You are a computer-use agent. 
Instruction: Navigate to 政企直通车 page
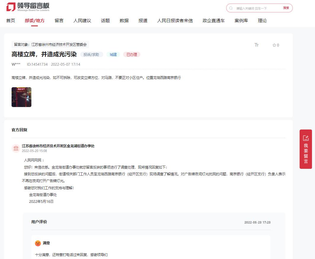[x=213, y=21]
